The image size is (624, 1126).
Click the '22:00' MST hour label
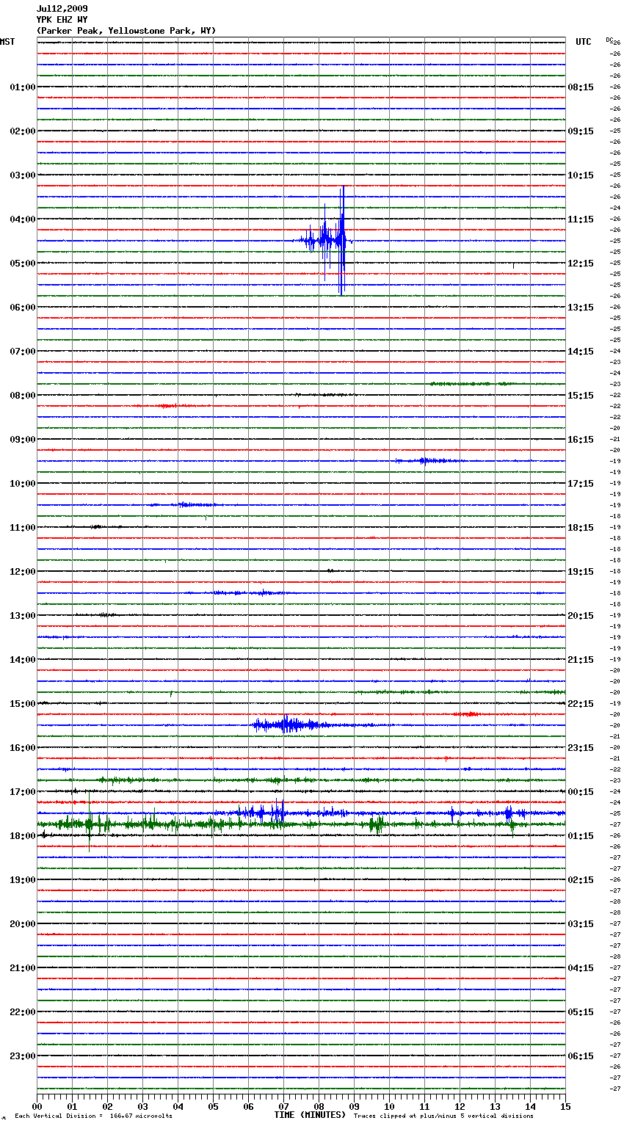[x=23, y=1012]
